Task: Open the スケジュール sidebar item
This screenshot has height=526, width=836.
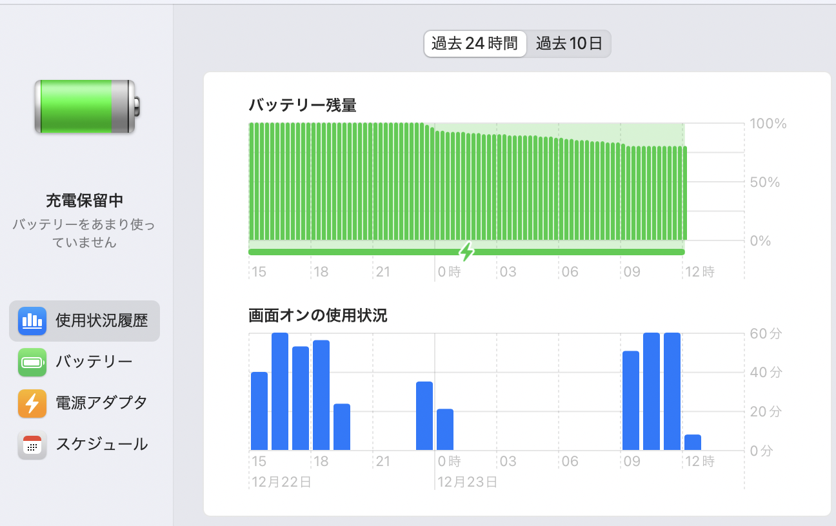Action: pos(101,445)
